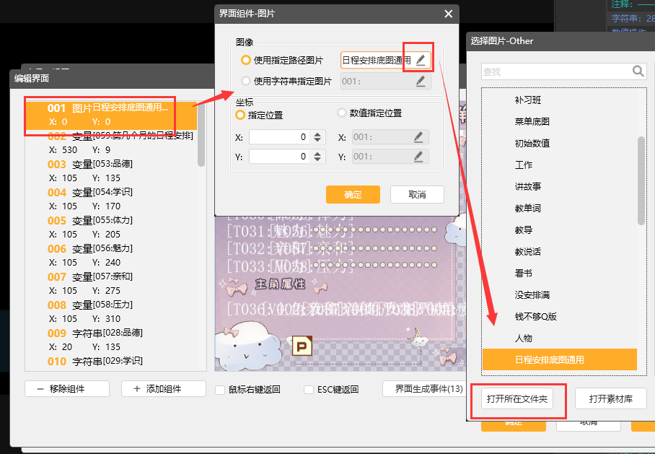This screenshot has height=454, width=655.
Task: Select 数值指定位置 radio option
Action: [342, 113]
